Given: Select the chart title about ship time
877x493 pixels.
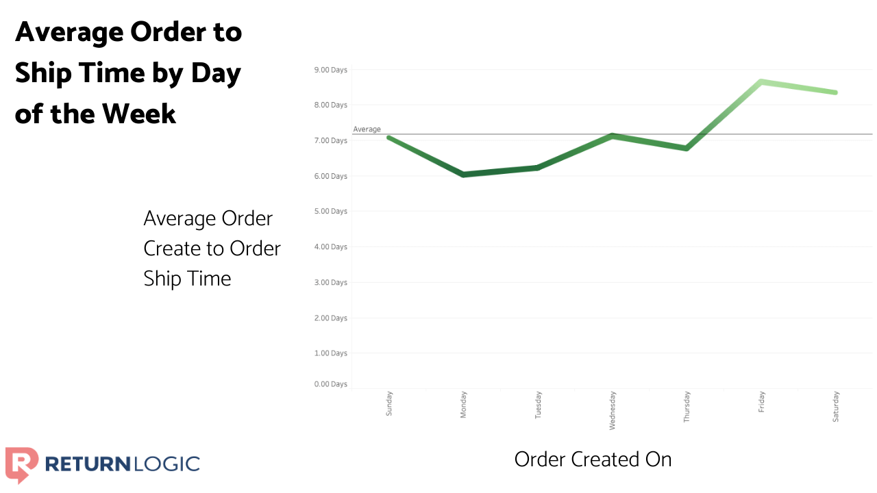Looking at the screenshot, I should (129, 72).
